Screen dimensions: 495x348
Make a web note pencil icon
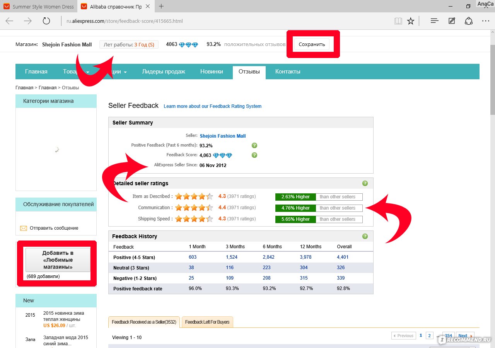(x=452, y=21)
